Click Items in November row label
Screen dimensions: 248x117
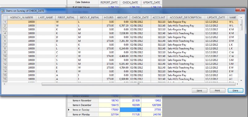coord(83,100)
